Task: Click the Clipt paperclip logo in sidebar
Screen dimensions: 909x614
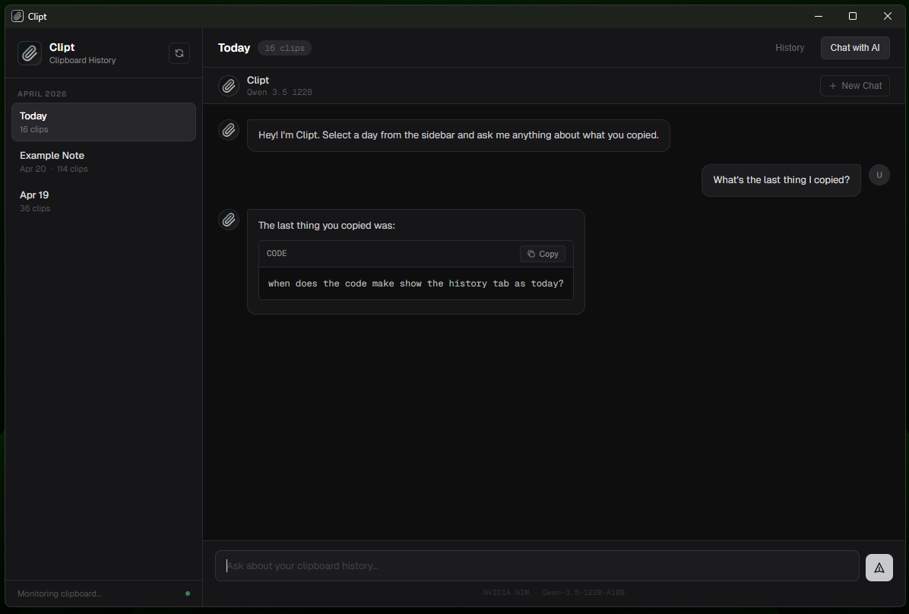Action: (x=30, y=53)
